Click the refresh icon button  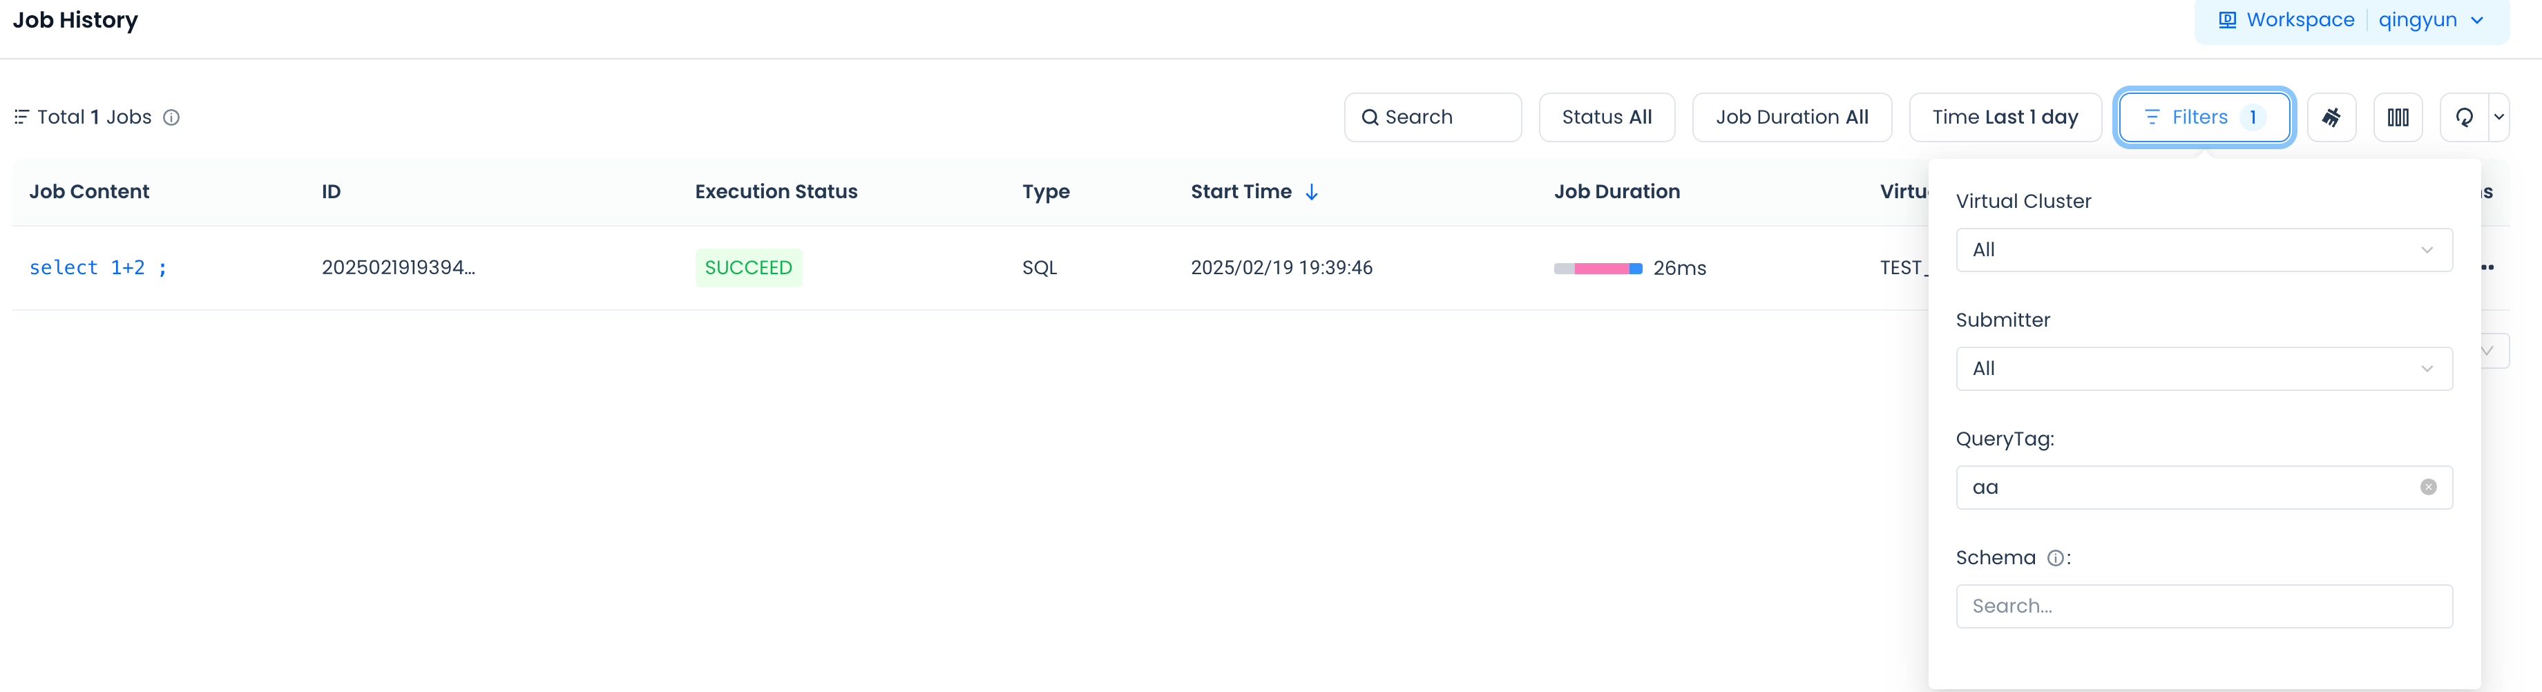click(x=2463, y=117)
